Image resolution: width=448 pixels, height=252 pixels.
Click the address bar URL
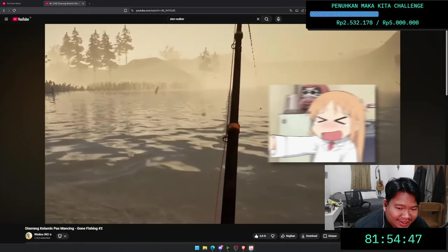155,10
